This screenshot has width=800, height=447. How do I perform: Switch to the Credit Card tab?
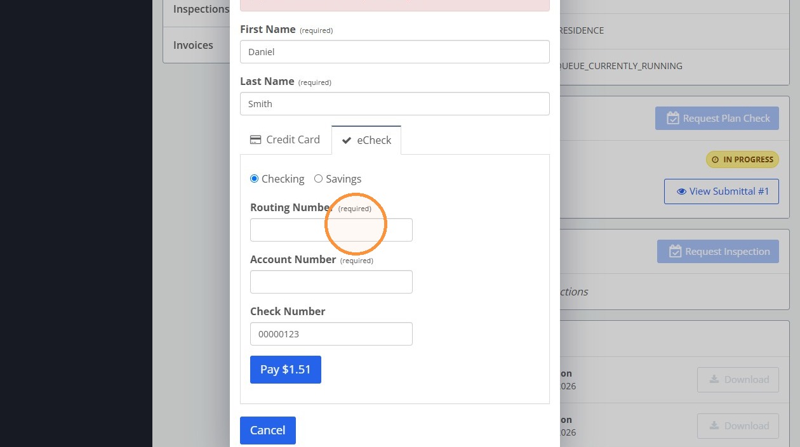coord(286,140)
